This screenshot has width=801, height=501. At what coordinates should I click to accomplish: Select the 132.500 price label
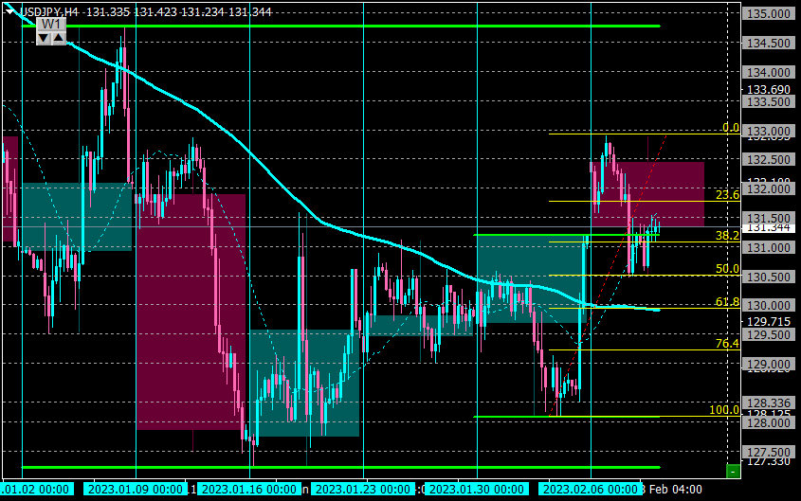(x=769, y=160)
